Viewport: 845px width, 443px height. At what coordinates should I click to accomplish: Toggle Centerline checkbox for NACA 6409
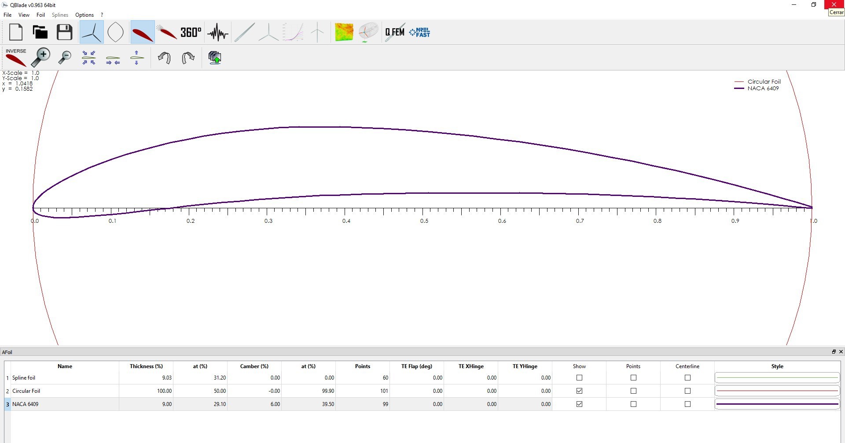687,404
